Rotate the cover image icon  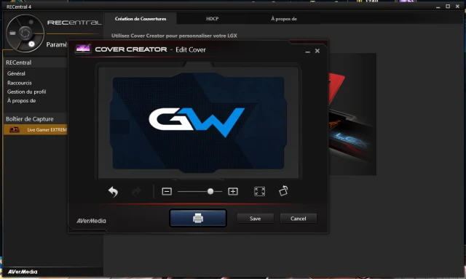[x=283, y=190]
